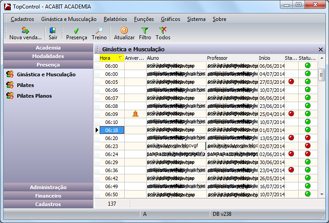Click the red Sta... dot in the 06:36 row
This screenshot has width=329, height=223.
click(x=291, y=170)
